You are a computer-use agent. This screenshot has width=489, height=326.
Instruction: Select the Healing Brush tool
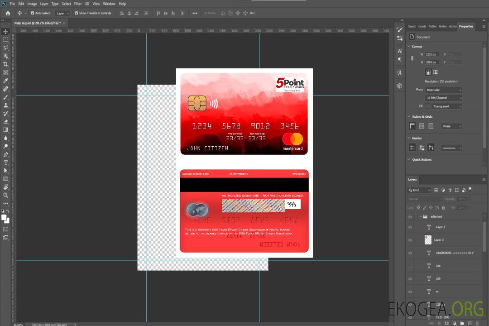[x=5, y=89]
